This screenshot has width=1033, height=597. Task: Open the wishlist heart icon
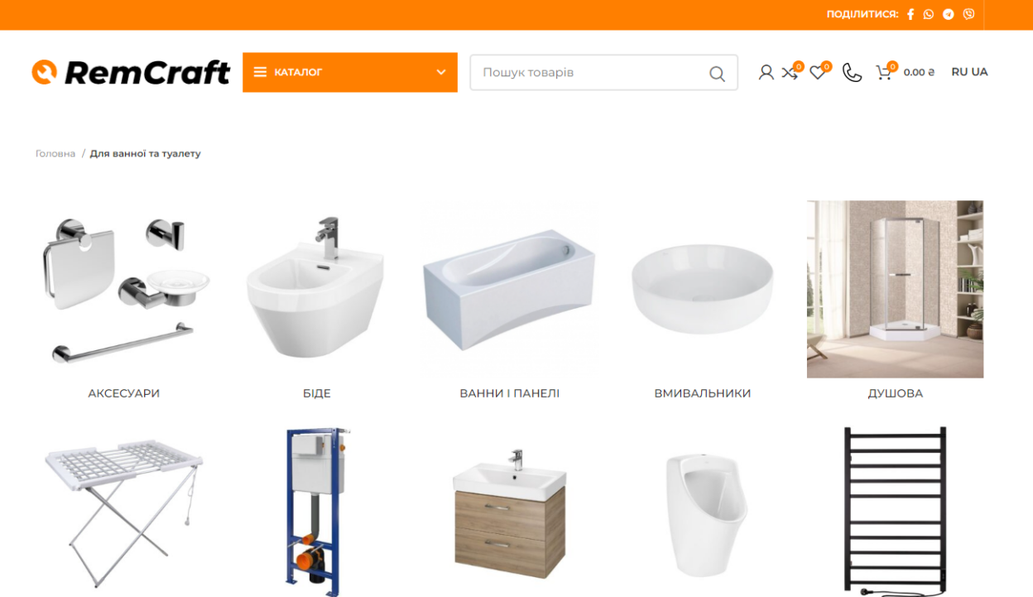818,73
